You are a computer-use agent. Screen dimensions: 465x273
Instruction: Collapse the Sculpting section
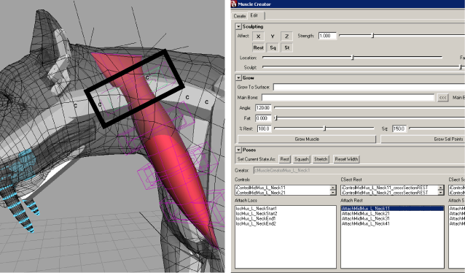point(238,27)
